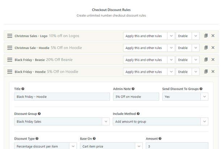223x149 pixels.
Task: Duplicate the Christmas Sales - Logo rule
Action: (x=206, y=36)
